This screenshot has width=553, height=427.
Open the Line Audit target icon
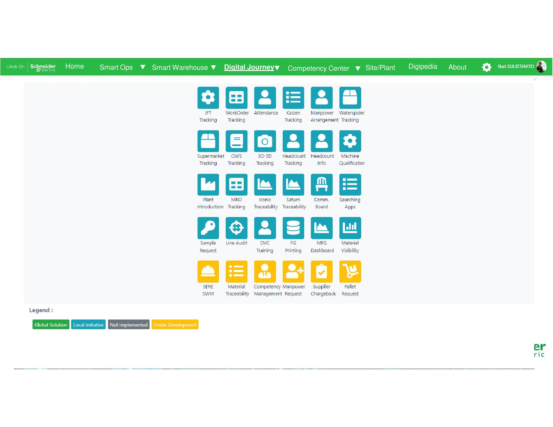point(236,228)
